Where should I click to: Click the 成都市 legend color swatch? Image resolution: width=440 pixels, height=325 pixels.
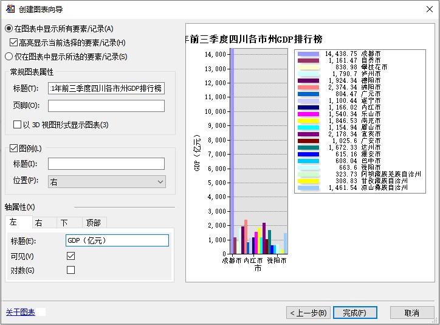308,54
